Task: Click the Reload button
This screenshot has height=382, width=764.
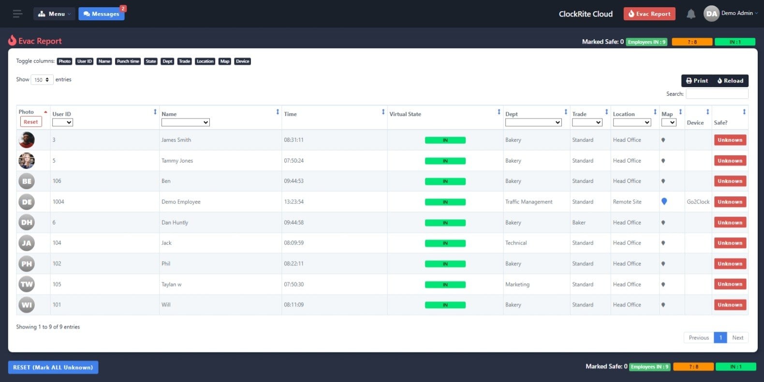Action: tap(730, 81)
